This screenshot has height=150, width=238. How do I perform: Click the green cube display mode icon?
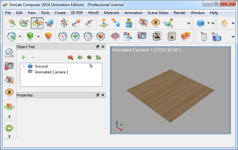tap(30, 37)
